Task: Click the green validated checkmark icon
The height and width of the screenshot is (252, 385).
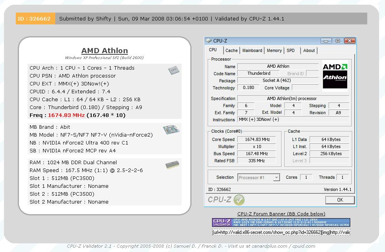Action: tap(239, 200)
